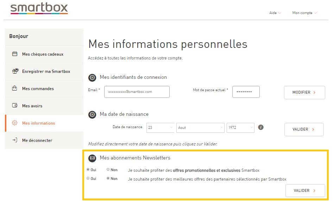Select Oui for Smartbox promotional offers
334x201 pixels.
tap(88, 169)
